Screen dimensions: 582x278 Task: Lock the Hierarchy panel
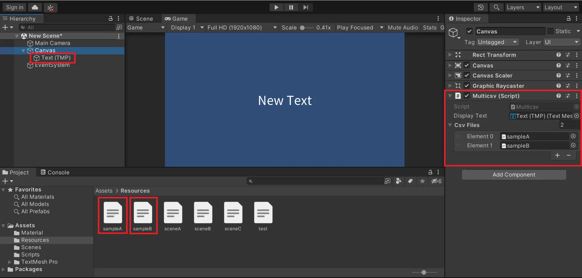[x=111, y=19]
